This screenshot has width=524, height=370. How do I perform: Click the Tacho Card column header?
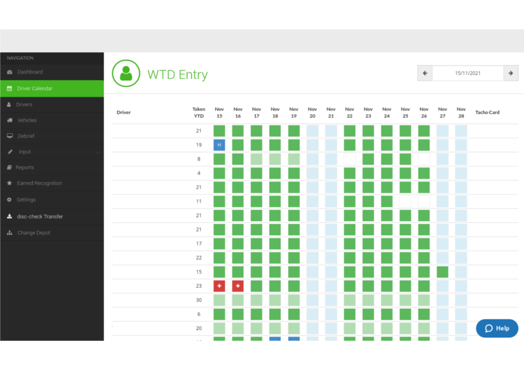point(487,112)
